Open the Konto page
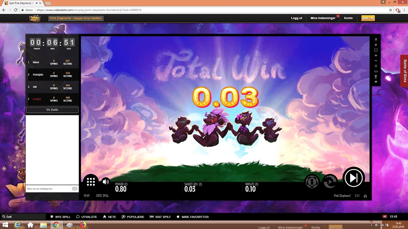Image resolution: width=408 pixels, height=229 pixels. [x=348, y=18]
